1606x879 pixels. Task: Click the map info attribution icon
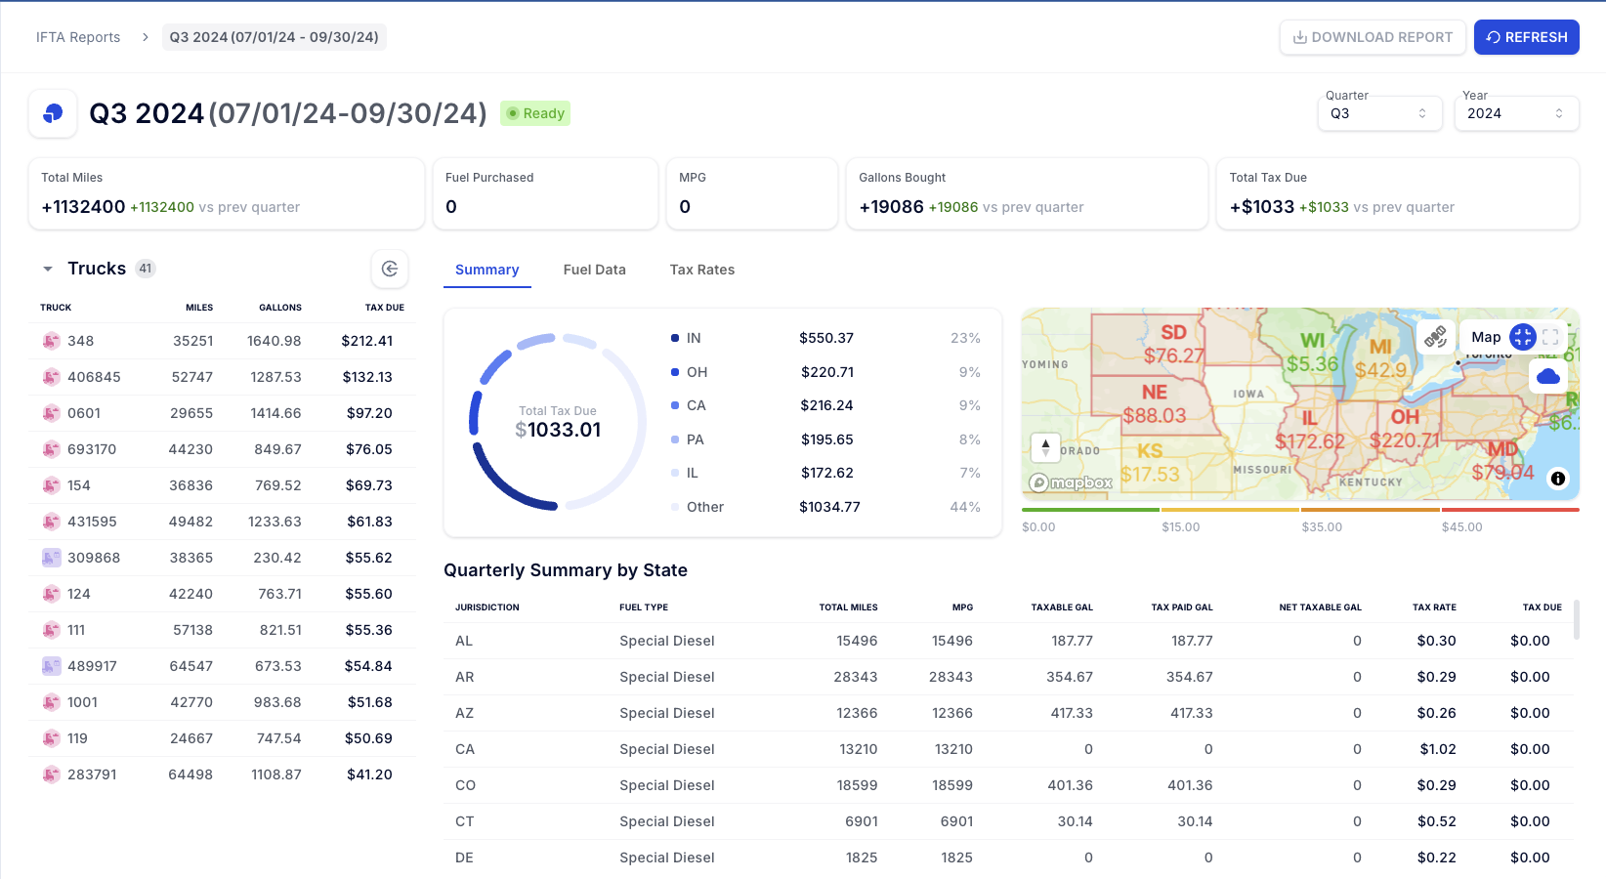1558,479
